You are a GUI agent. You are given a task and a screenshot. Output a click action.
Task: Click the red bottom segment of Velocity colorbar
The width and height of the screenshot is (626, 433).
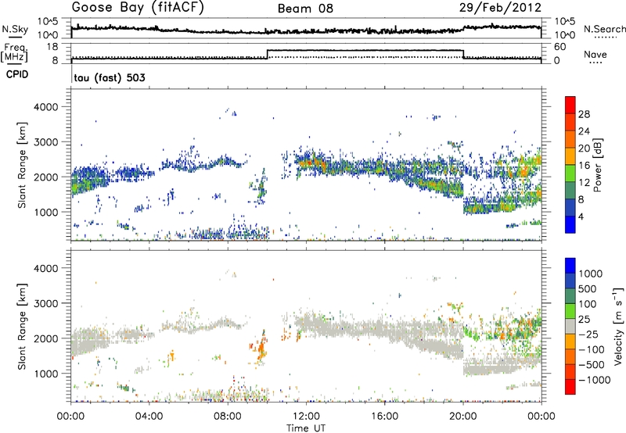click(x=570, y=387)
